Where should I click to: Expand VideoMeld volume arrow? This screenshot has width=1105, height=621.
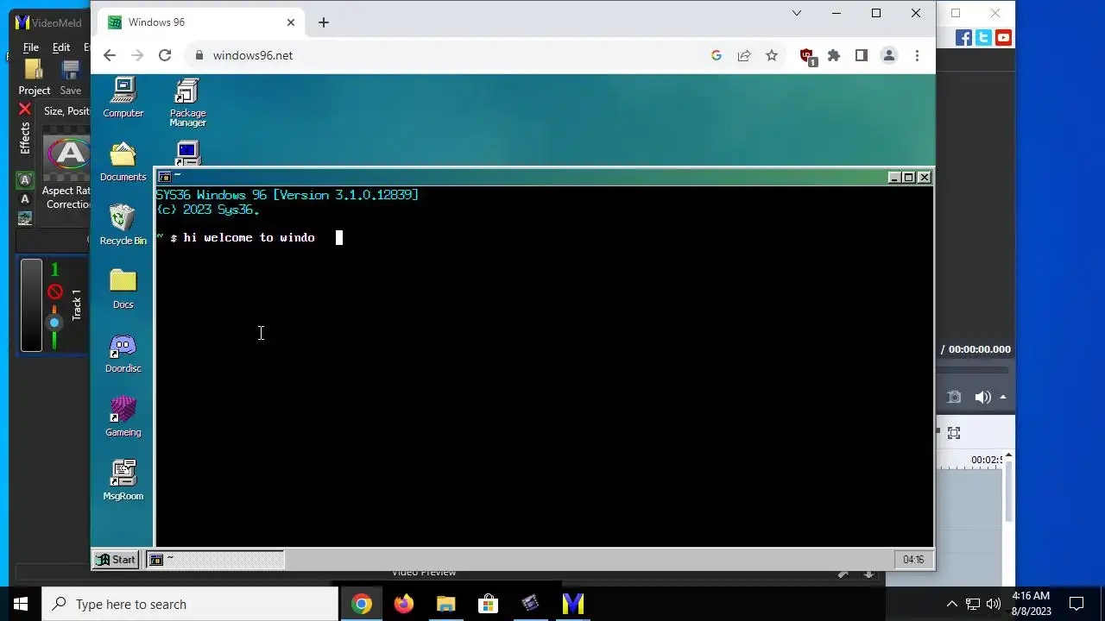[1003, 398]
